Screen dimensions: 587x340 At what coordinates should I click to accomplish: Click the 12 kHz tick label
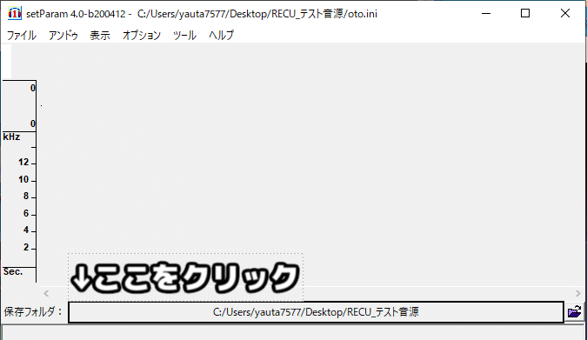23,162
